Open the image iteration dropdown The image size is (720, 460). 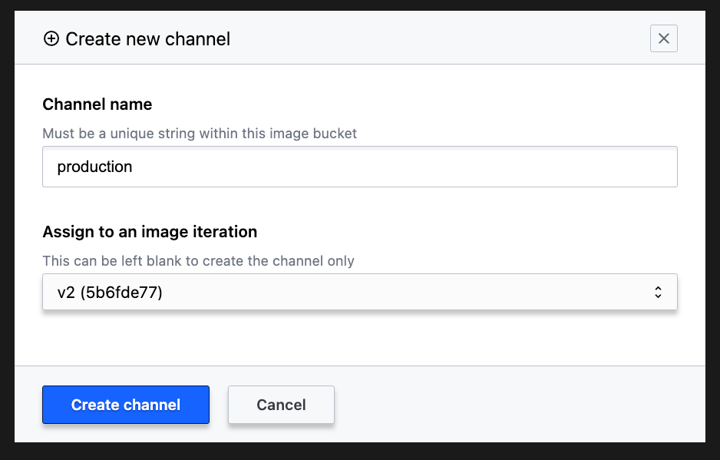click(x=359, y=292)
